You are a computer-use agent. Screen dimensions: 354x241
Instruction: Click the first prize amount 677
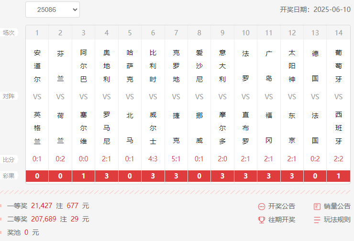pyautogui.click(x=72, y=206)
